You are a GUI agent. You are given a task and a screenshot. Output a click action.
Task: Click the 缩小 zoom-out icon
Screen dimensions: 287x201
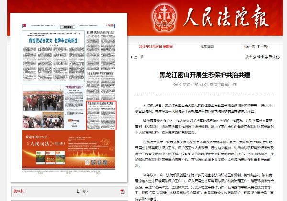click(x=266, y=57)
